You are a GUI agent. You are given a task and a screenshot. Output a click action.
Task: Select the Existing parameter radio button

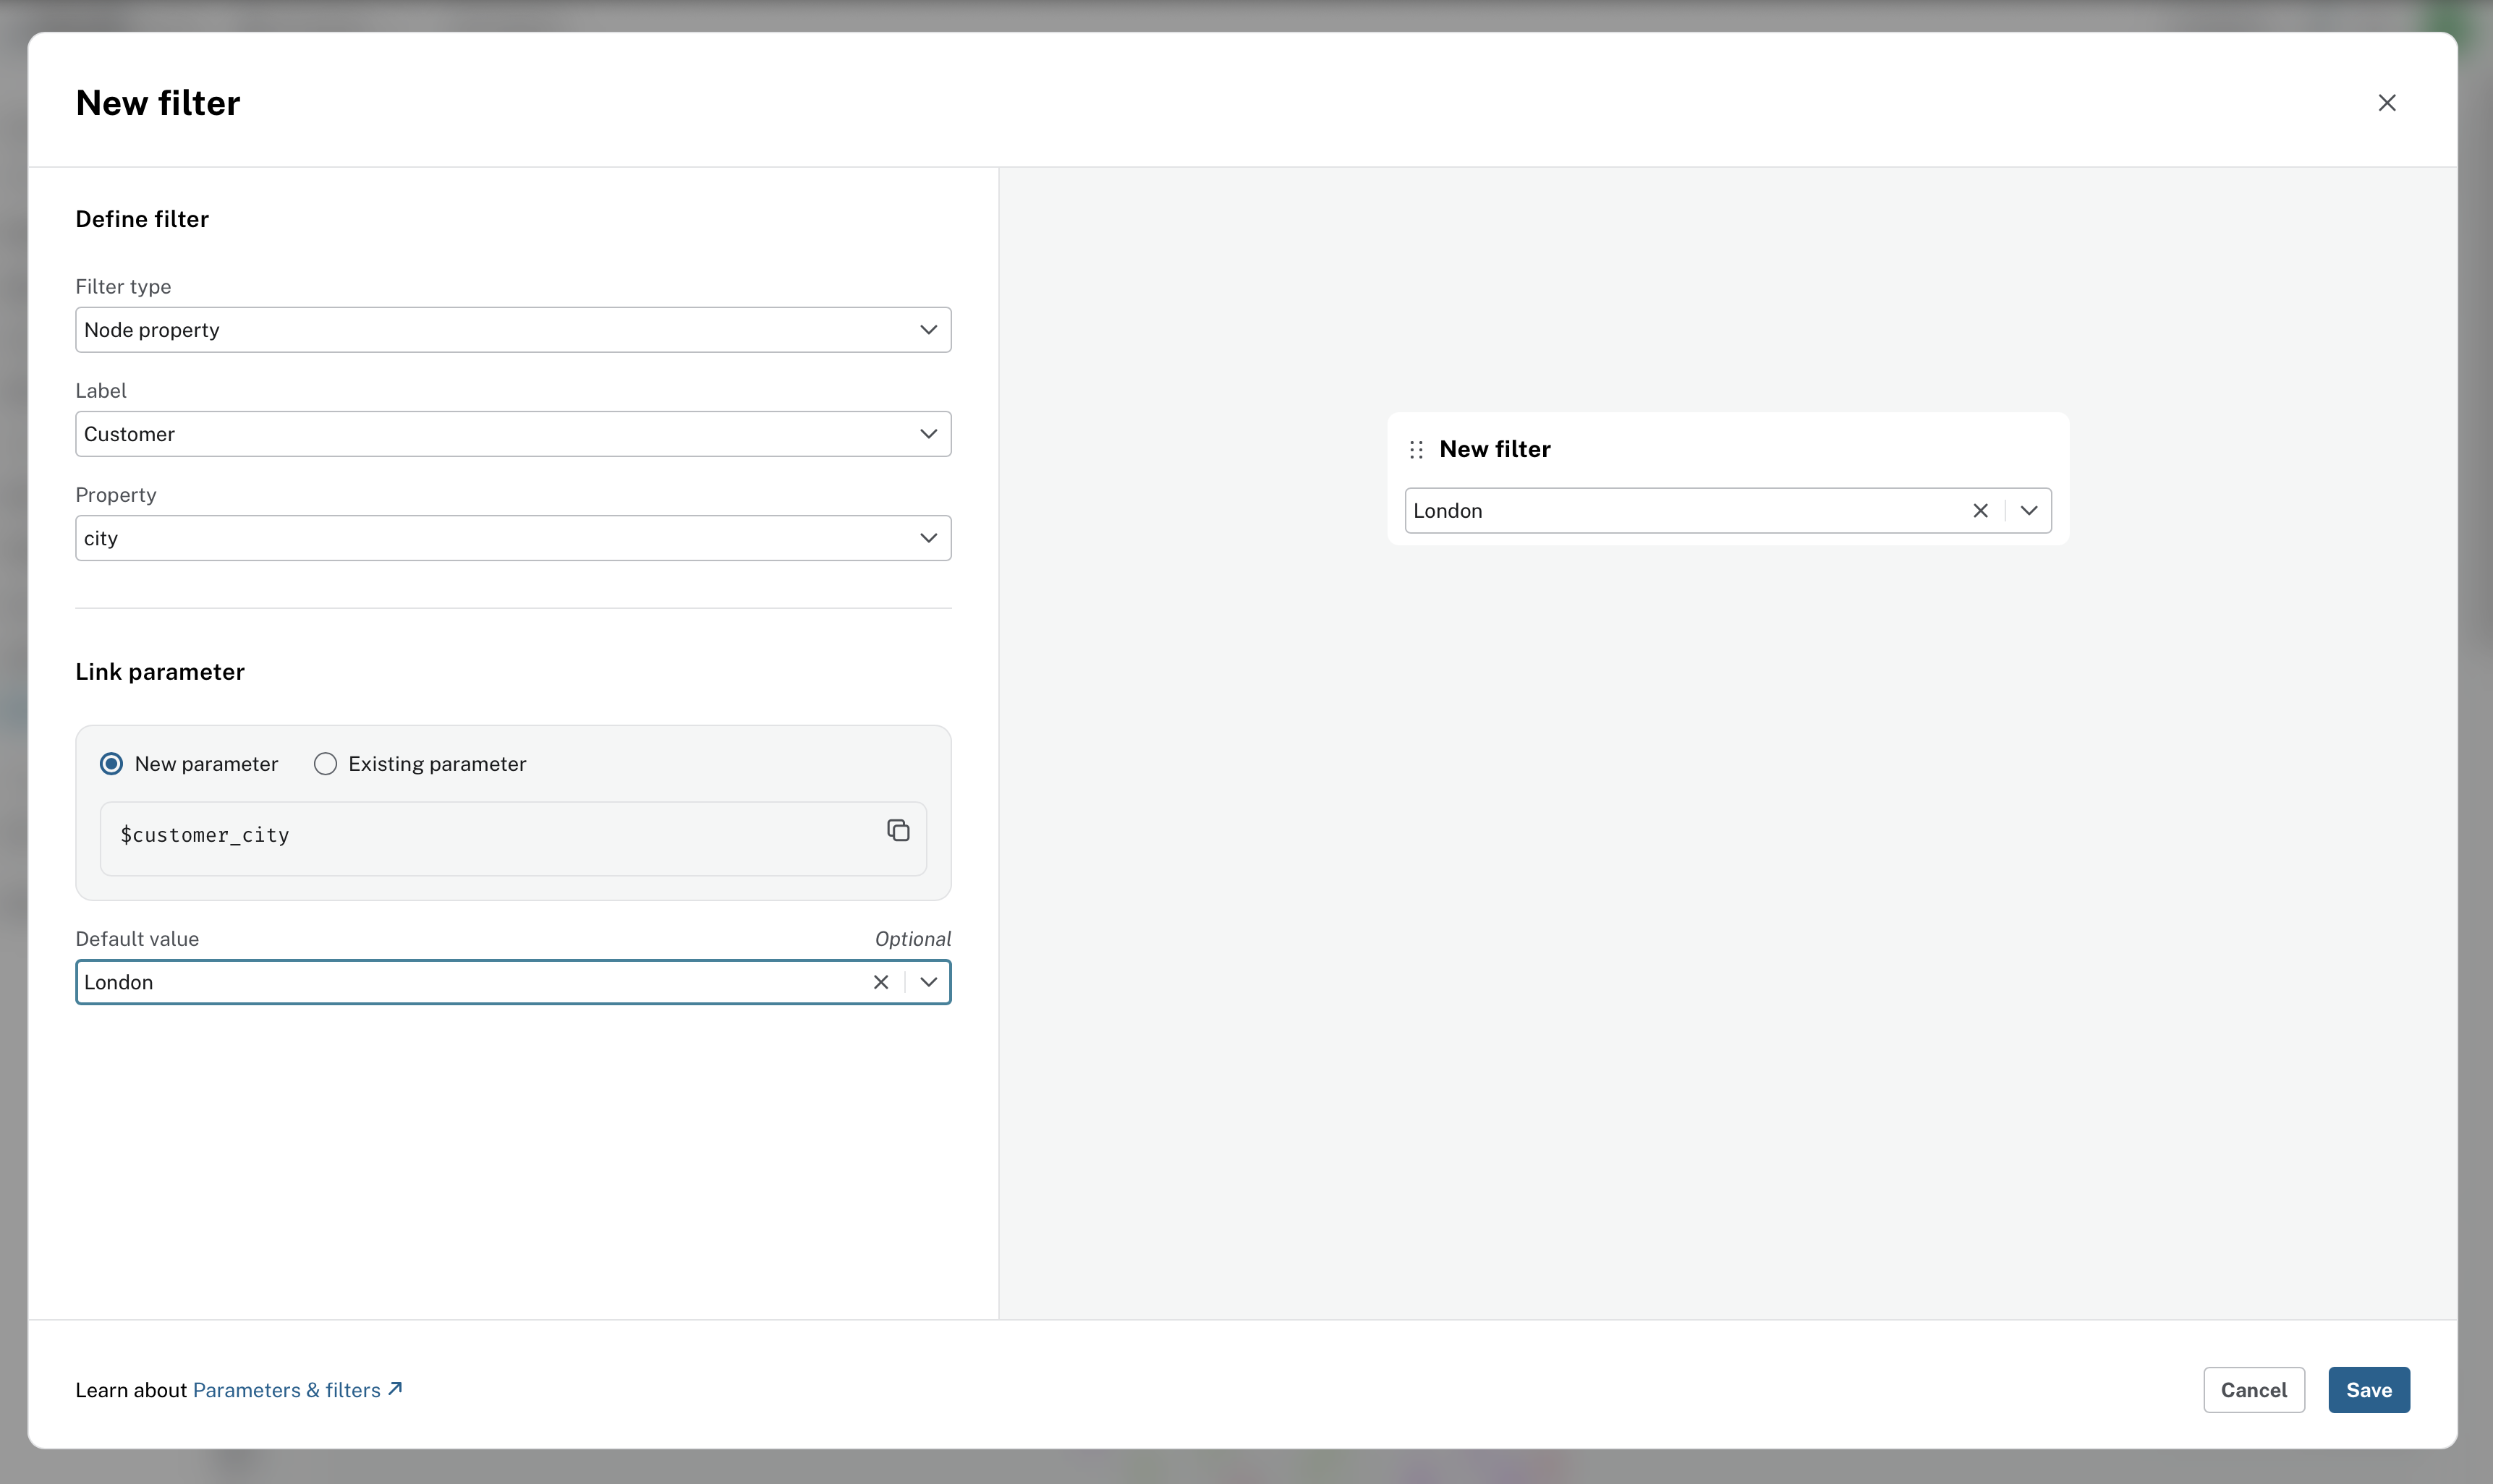[x=325, y=764]
